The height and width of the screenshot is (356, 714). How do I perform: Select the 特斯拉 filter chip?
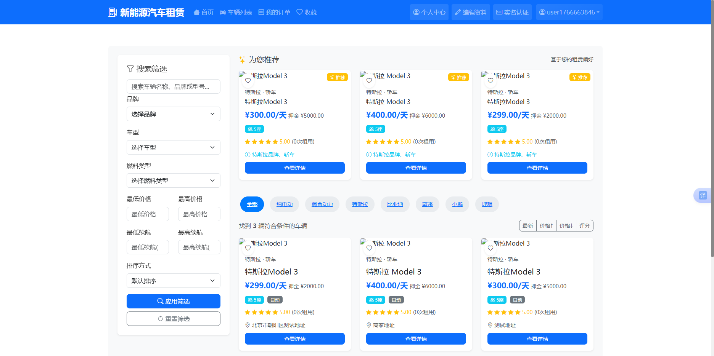[x=360, y=204]
